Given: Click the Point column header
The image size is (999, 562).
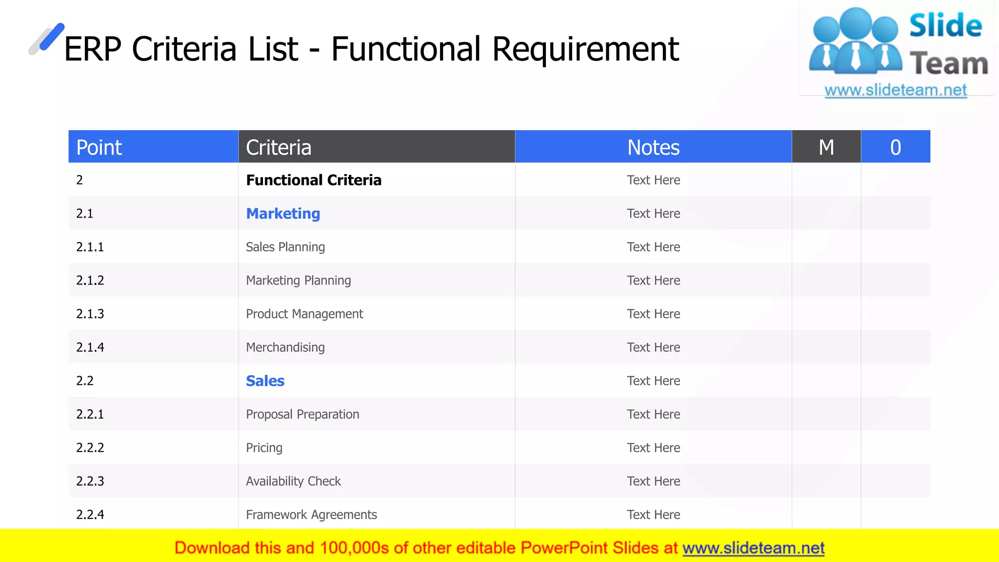Looking at the screenshot, I should (153, 146).
